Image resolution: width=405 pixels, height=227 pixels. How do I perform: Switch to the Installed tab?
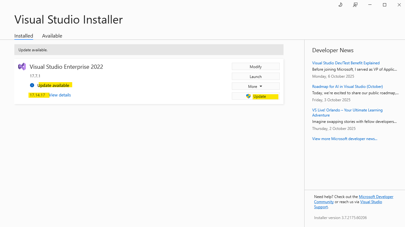24,36
